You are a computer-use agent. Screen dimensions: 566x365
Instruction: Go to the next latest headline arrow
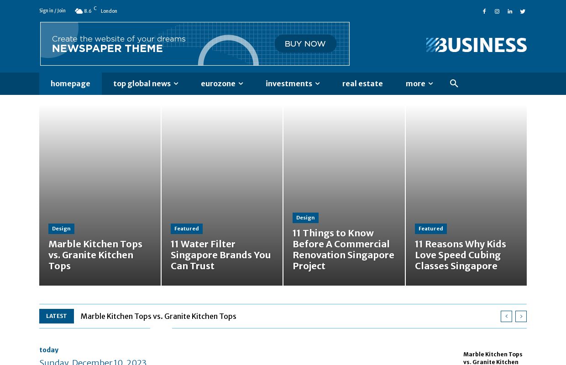[x=521, y=316]
